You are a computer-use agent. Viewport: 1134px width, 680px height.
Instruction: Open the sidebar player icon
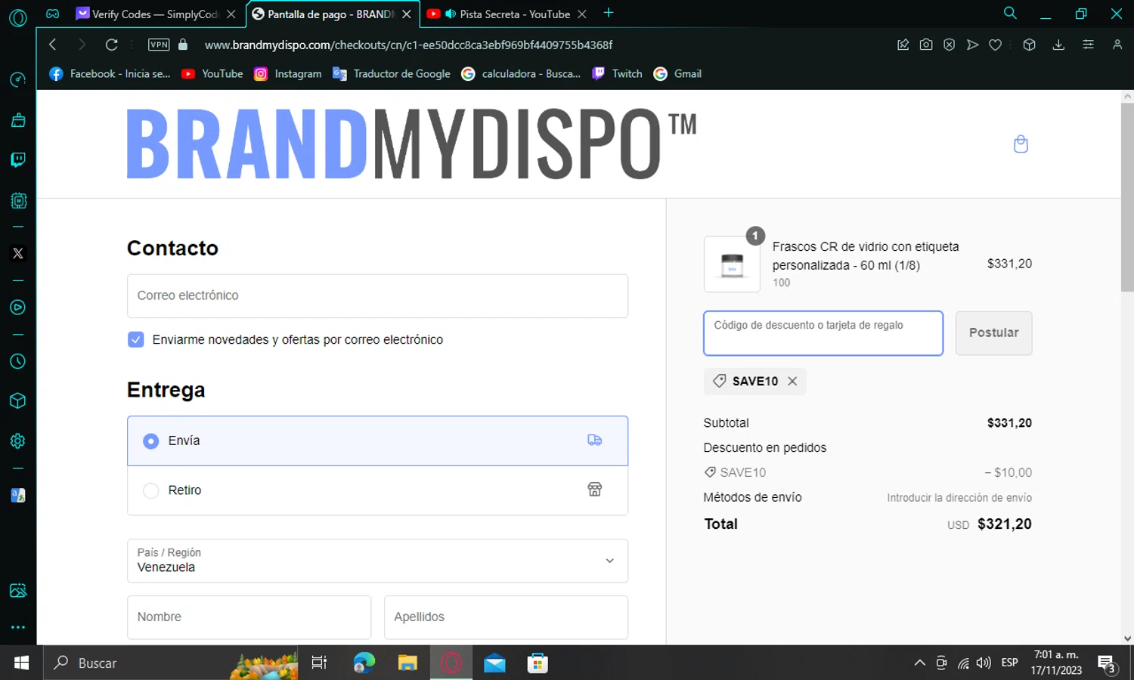tap(18, 308)
